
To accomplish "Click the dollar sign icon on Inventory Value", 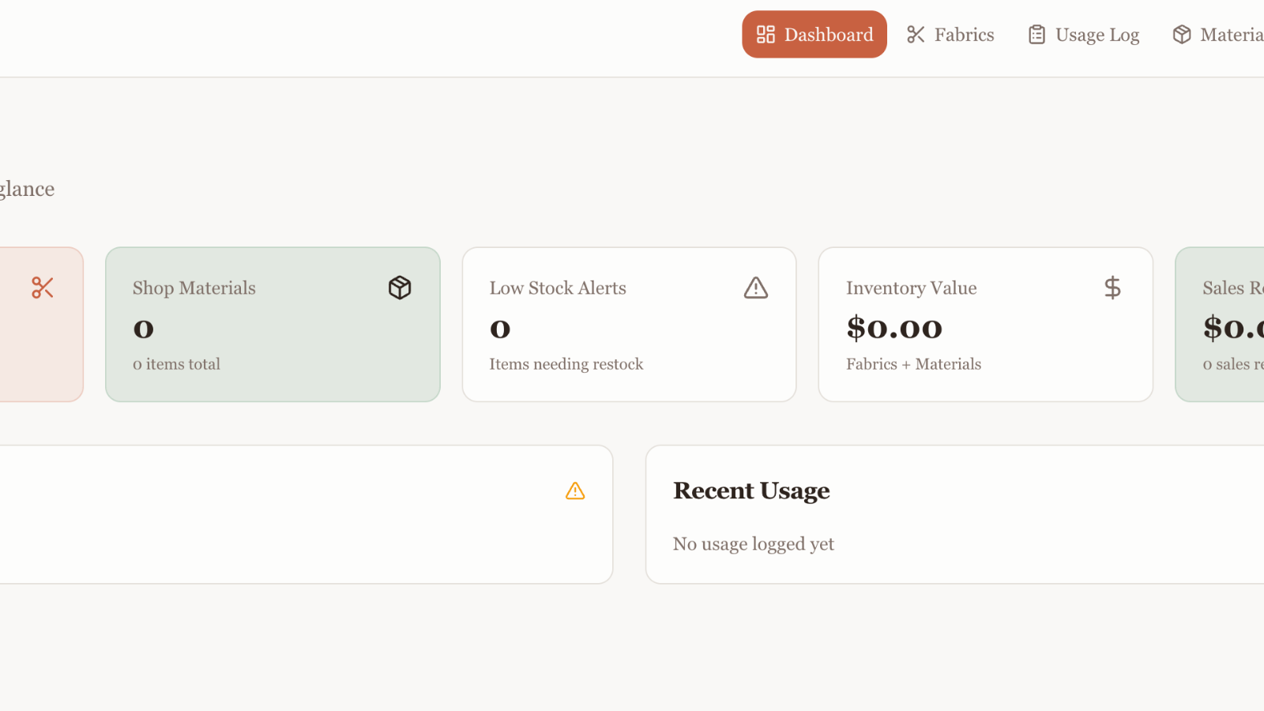I will click(x=1112, y=288).
